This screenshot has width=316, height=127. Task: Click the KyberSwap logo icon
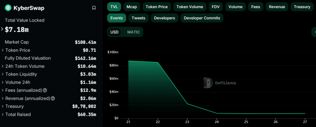(x=8, y=8)
